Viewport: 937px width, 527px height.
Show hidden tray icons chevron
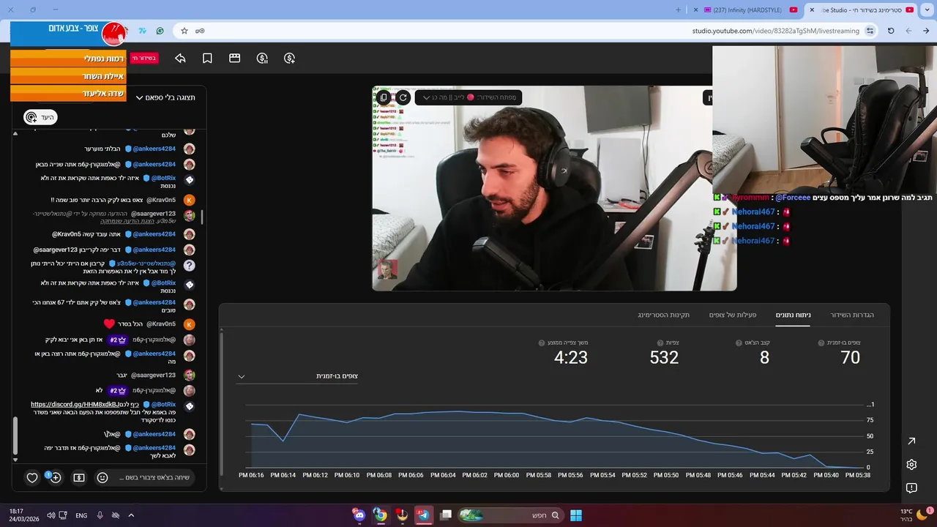coord(131,515)
